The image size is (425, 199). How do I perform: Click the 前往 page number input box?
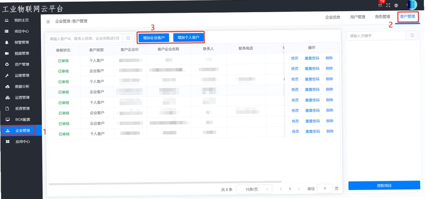click(325, 189)
